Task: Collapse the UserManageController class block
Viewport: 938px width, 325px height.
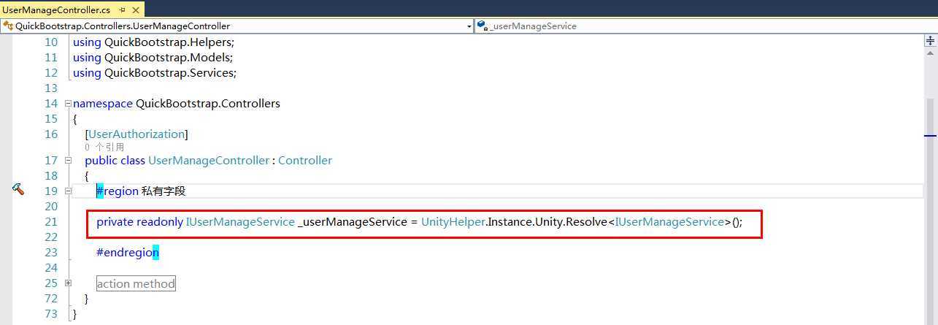Action: pos(68,161)
